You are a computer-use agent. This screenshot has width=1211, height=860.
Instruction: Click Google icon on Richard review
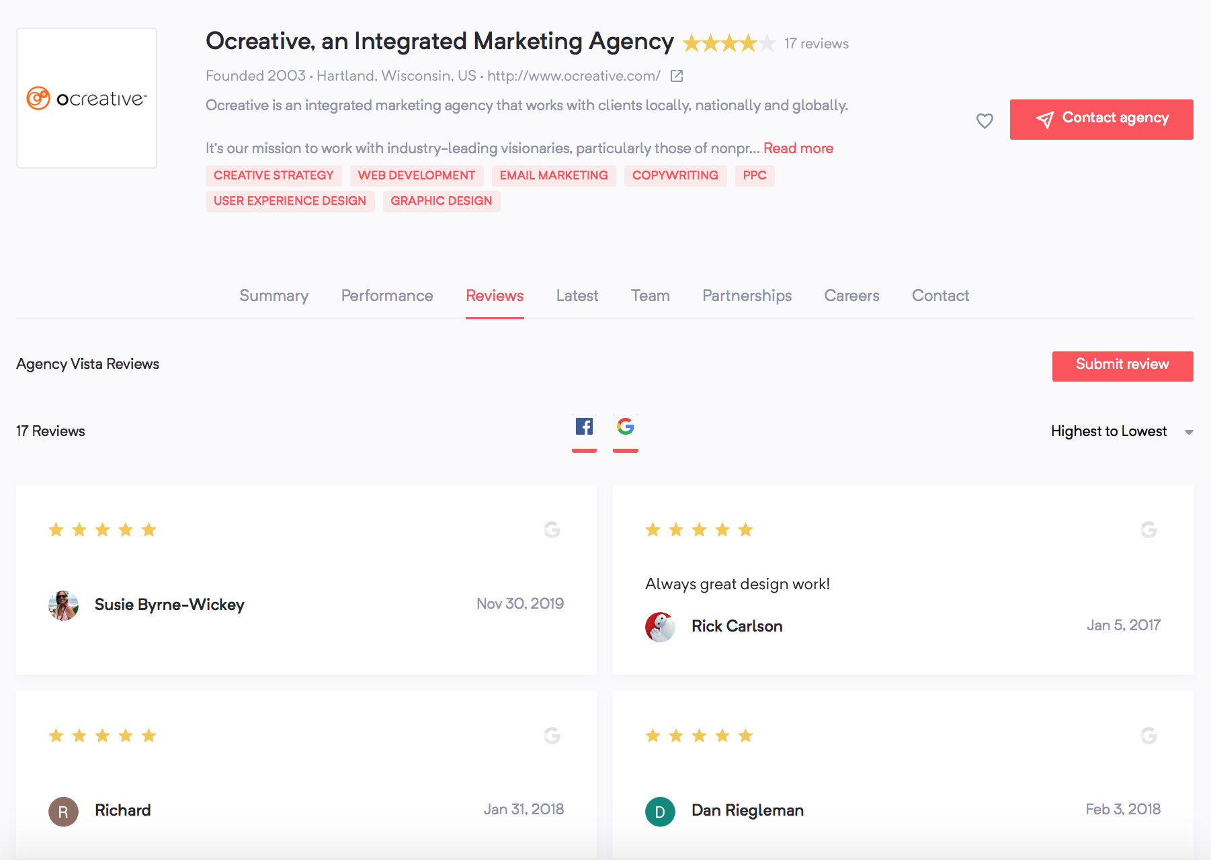[552, 736]
